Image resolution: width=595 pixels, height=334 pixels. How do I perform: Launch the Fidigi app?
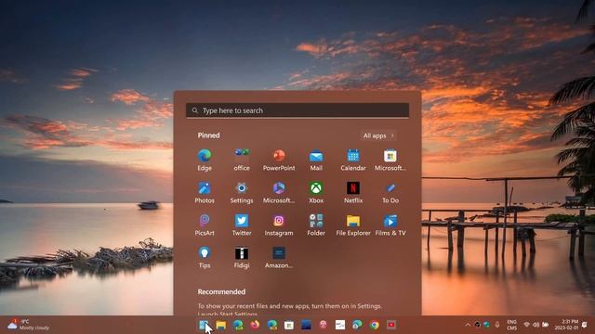click(x=242, y=258)
